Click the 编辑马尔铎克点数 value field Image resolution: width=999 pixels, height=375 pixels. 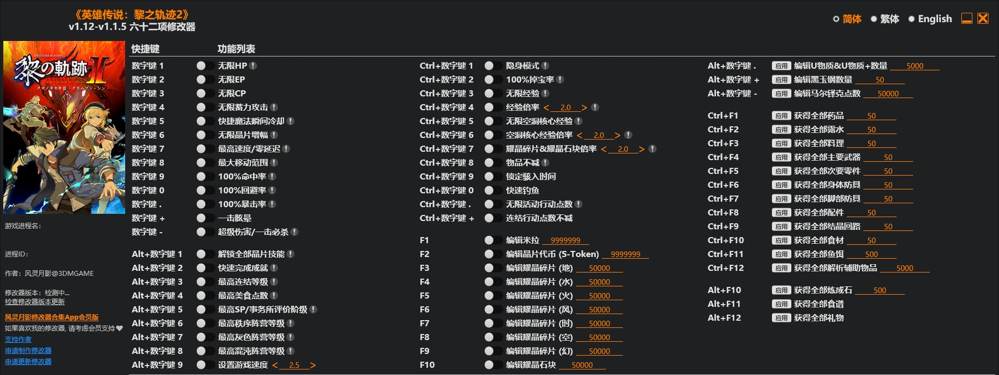888,94
